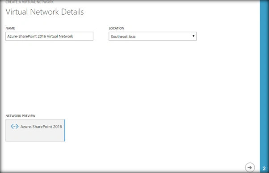This screenshot has width=269, height=173.
Task: Click the NAME label above the field
Action: click(10, 28)
